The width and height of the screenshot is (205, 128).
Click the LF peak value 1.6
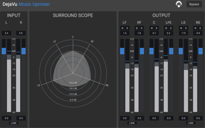(125, 33)
